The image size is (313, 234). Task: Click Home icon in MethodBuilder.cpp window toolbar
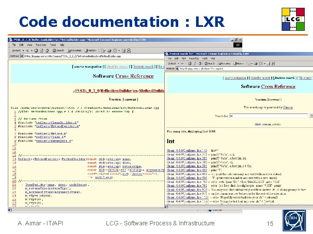tap(47, 51)
